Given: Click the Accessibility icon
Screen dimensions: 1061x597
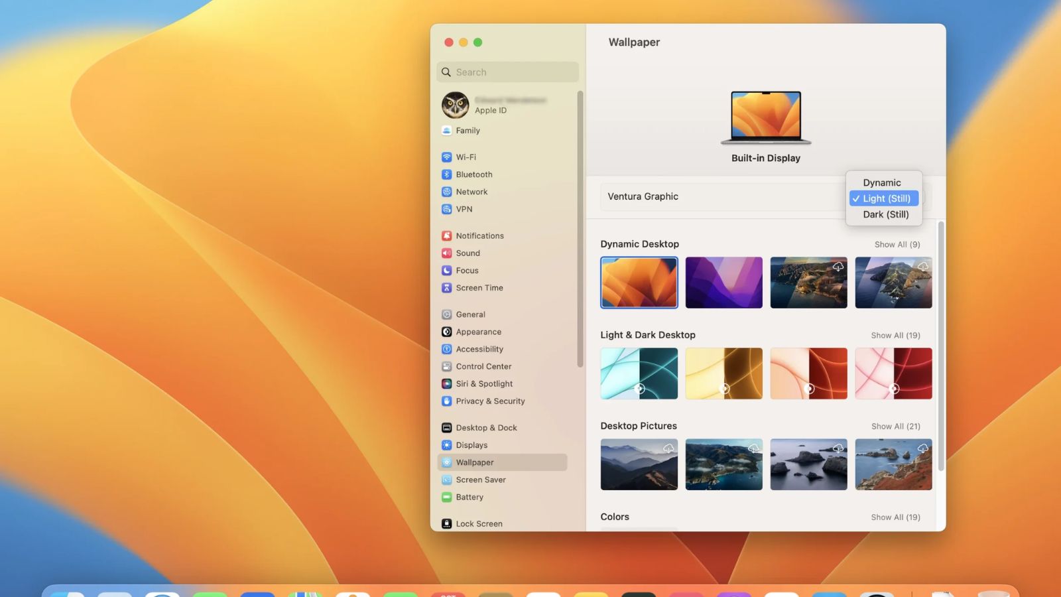Looking at the screenshot, I should (x=447, y=349).
